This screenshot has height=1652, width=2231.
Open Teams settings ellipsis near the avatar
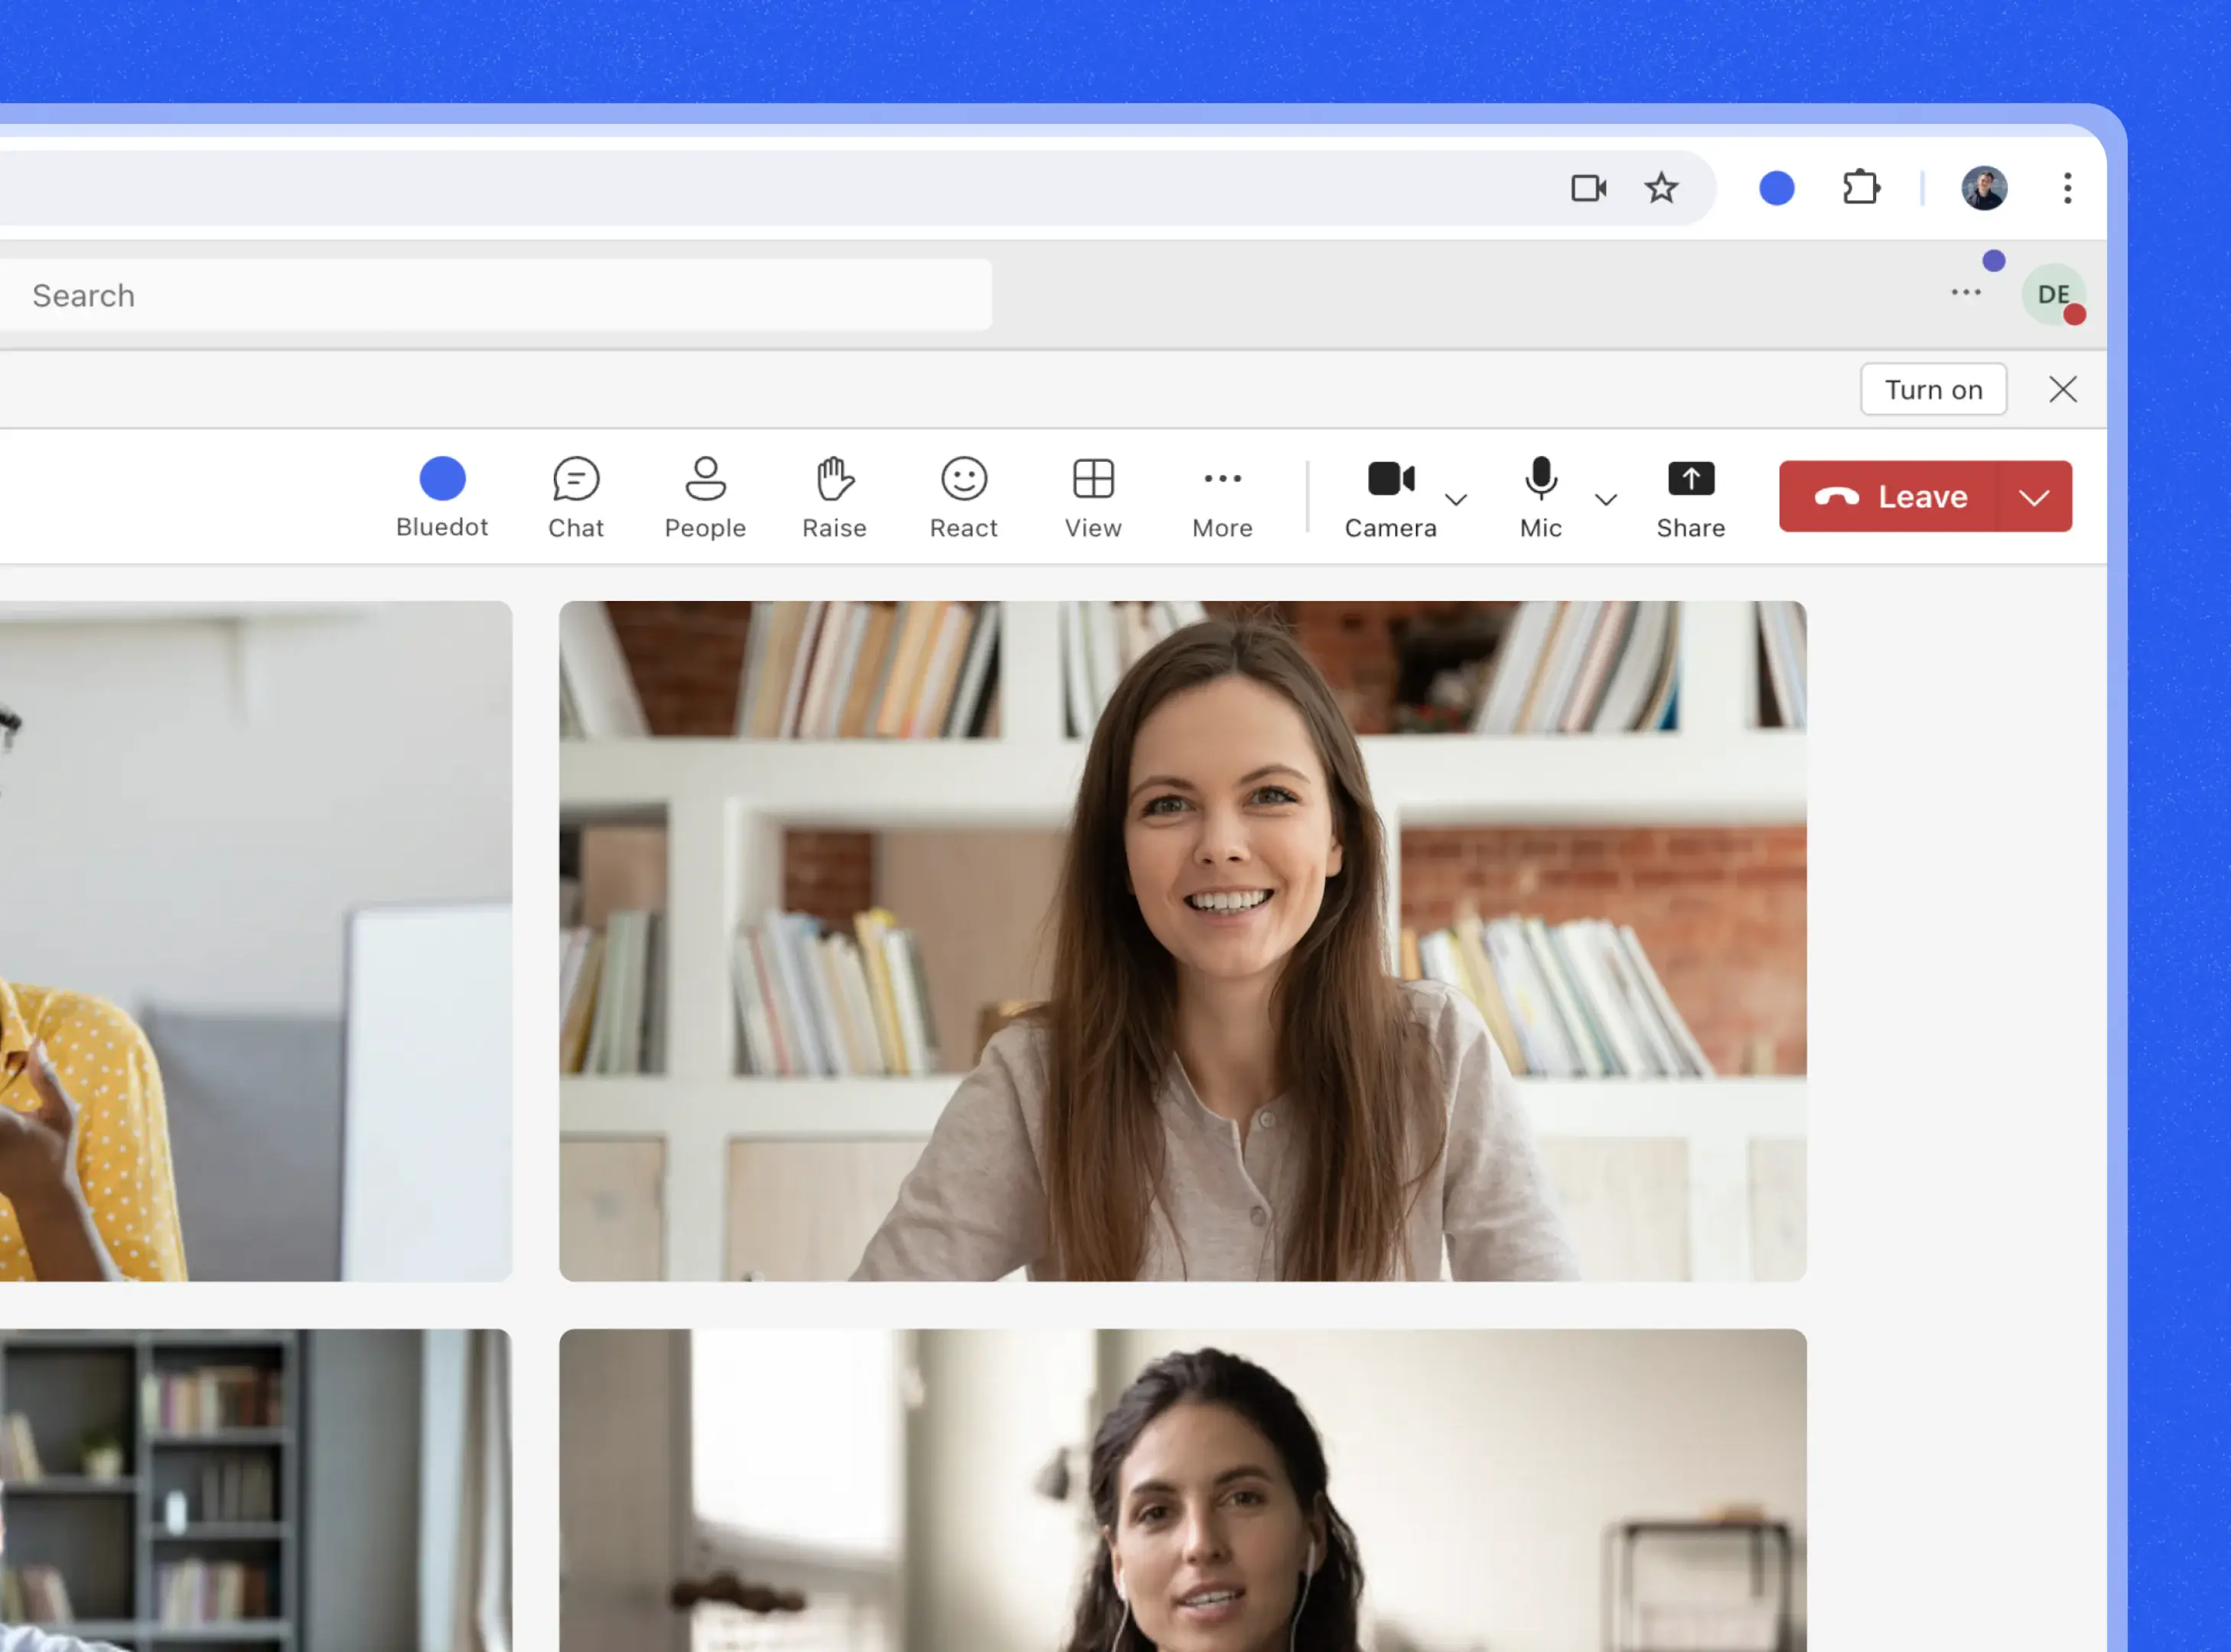[1966, 292]
